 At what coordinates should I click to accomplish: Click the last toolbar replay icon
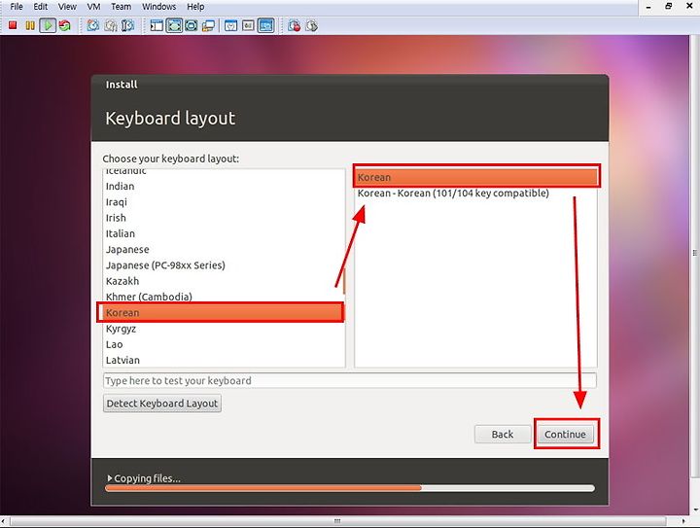point(312,25)
